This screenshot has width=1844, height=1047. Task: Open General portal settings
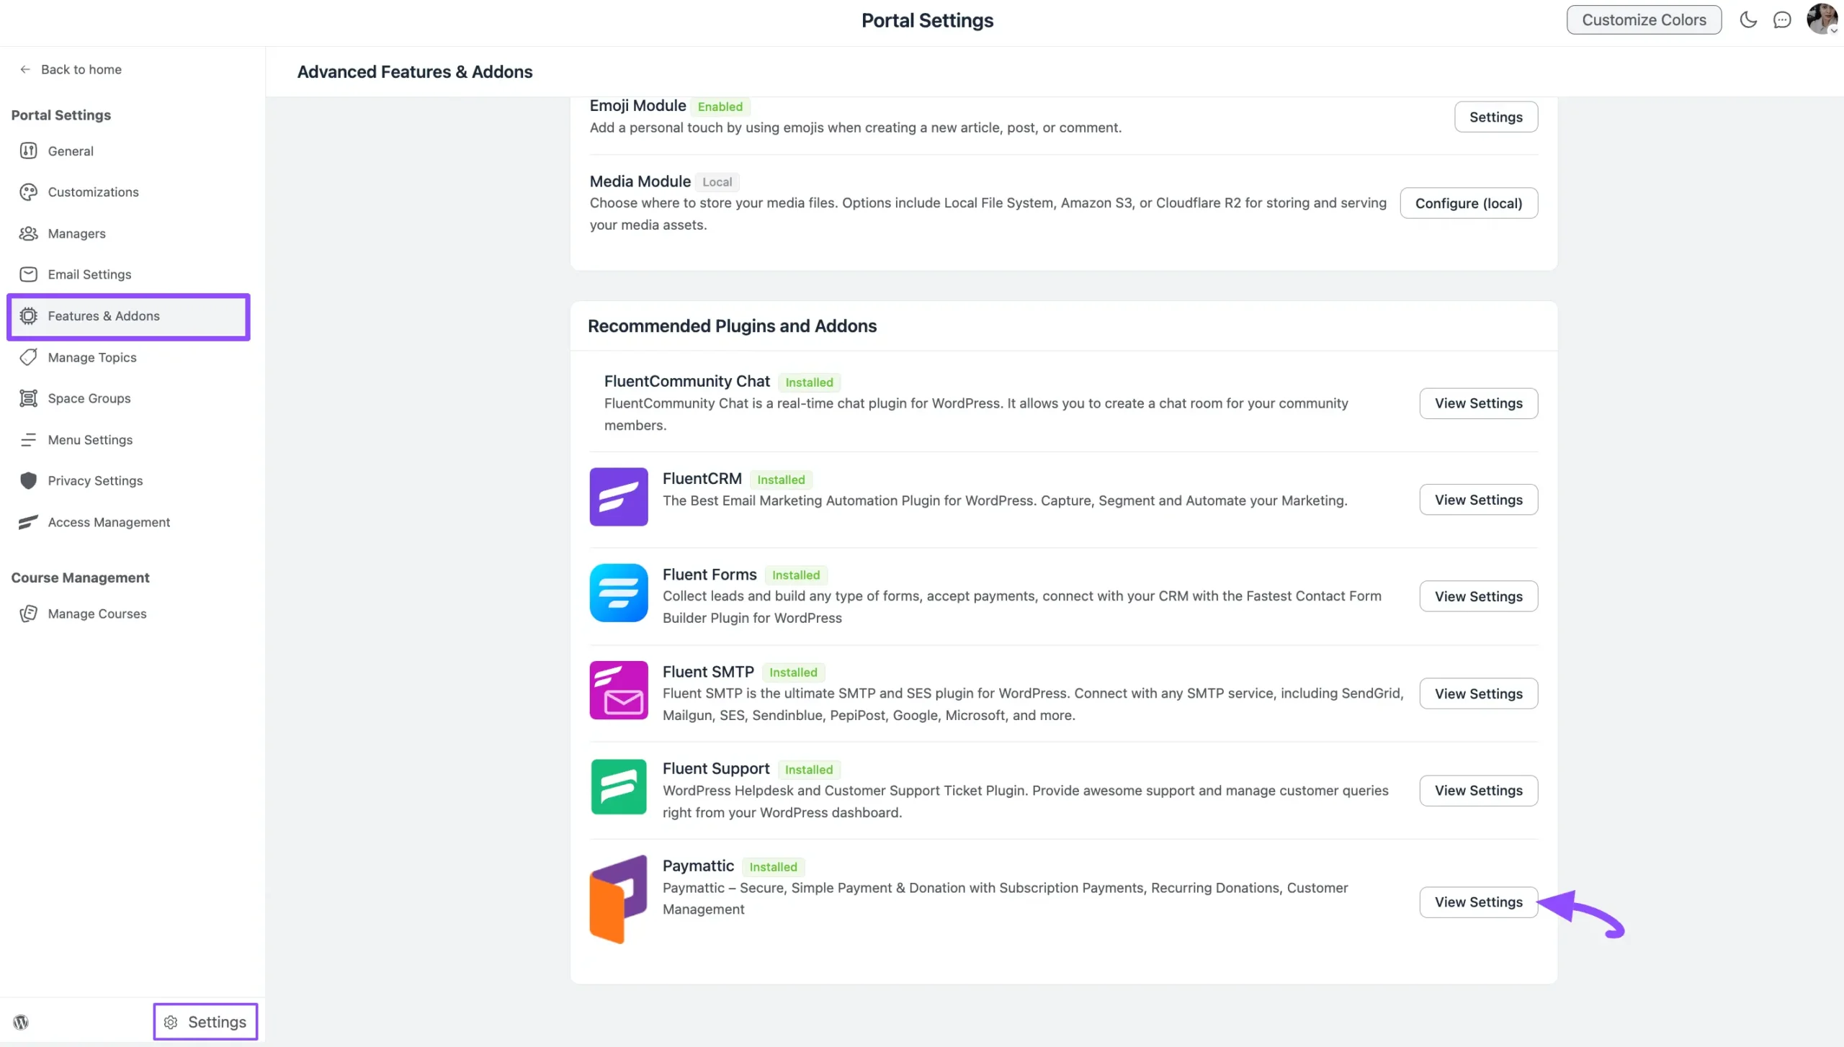coord(71,151)
